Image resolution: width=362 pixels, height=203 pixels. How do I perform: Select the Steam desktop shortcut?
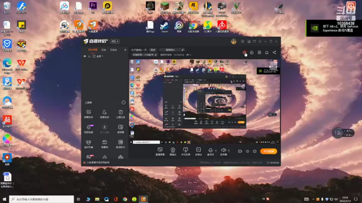[x=165, y=27]
